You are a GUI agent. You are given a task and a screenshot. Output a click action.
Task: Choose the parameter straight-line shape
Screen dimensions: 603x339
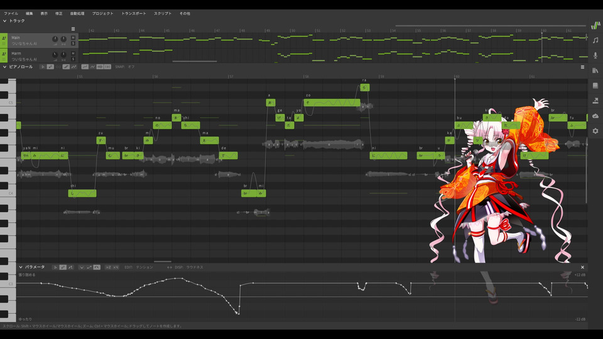pyautogui.click(x=89, y=267)
